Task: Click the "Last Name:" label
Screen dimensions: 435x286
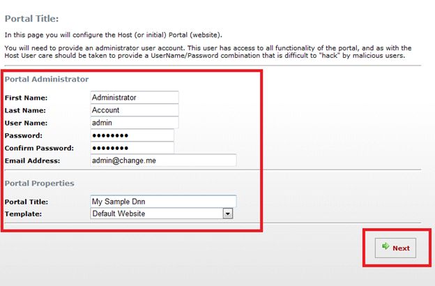Action: (x=25, y=111)
